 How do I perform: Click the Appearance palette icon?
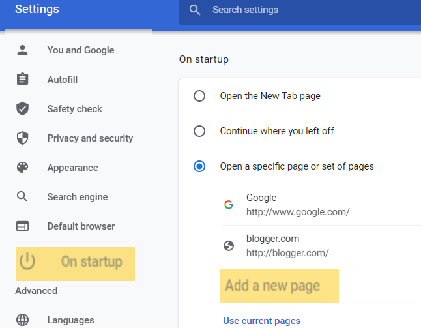[23, 168]
